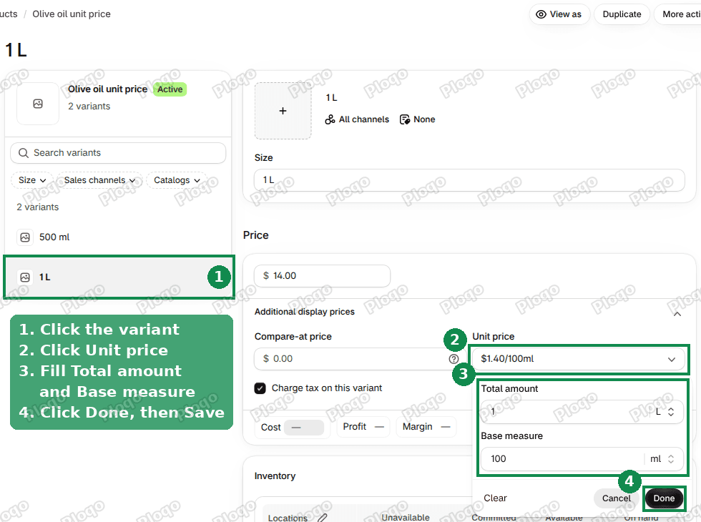Click the product image placeholder thumbnail
701x522 pixels.
click(38, 104)
